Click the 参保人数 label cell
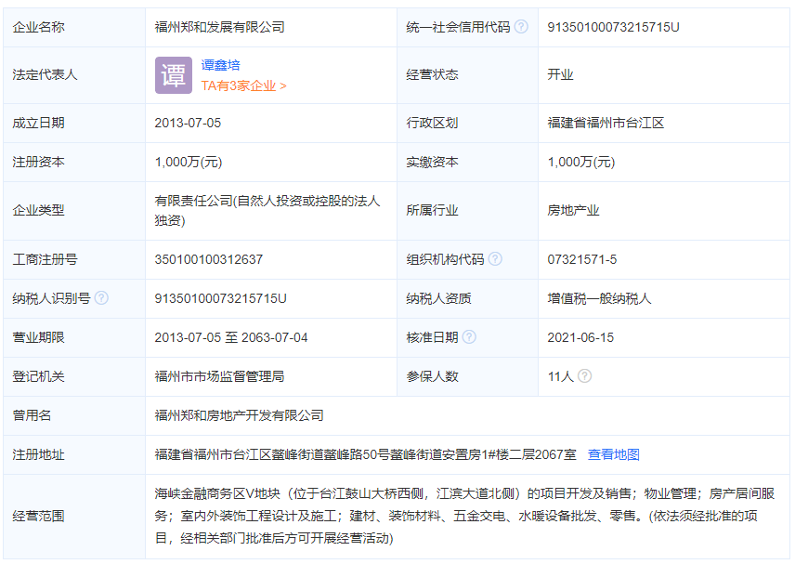Image resolution: width=795 pixels, height=564 pixels. point(467,376)
